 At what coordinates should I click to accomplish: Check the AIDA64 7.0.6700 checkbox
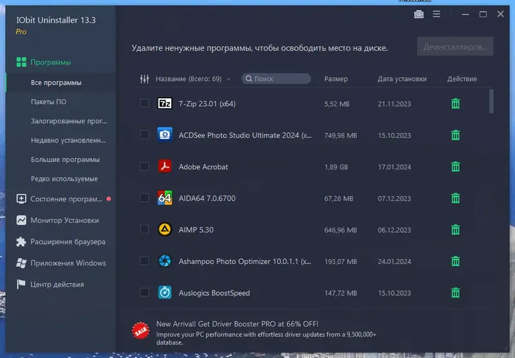pyautogui.click(x=144, y=198)
